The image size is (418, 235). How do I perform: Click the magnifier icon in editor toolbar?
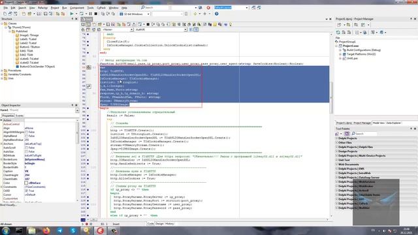click(199, 25)
